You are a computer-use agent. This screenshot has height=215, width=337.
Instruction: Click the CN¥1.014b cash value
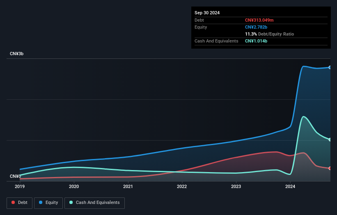(256, 41)
